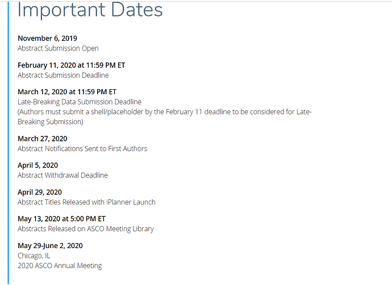
Task: Click Late-Breaking Data Submission Deadline text
Action: point(80,102)
